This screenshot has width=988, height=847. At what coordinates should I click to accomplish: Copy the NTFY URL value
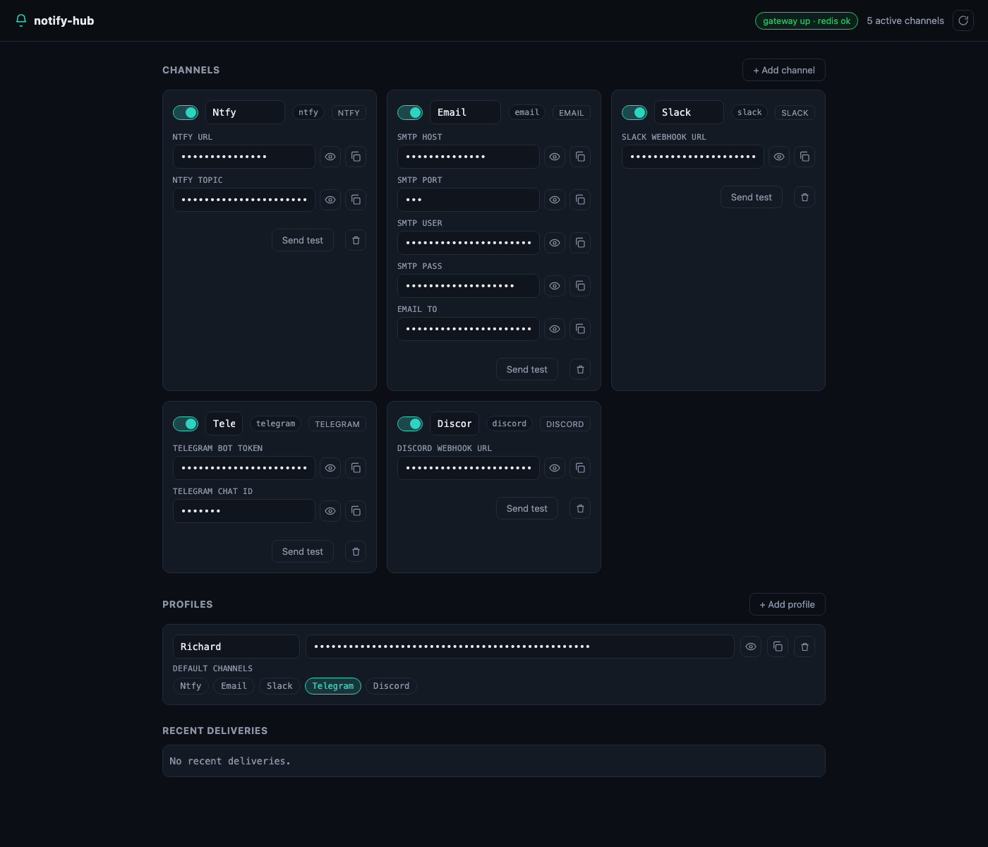click(356, 157)
